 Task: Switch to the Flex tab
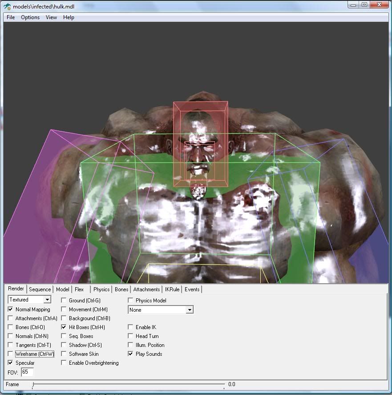coord(79,289)
